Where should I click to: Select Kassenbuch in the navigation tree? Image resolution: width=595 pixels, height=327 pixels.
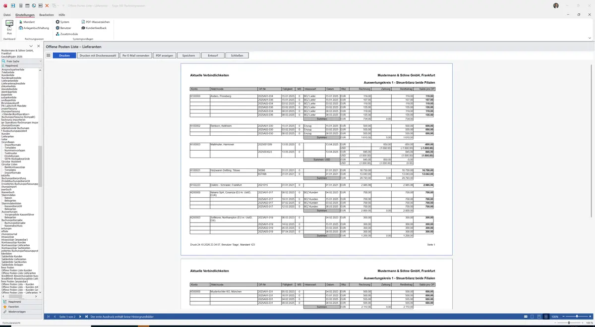click(x=7, y=192)
